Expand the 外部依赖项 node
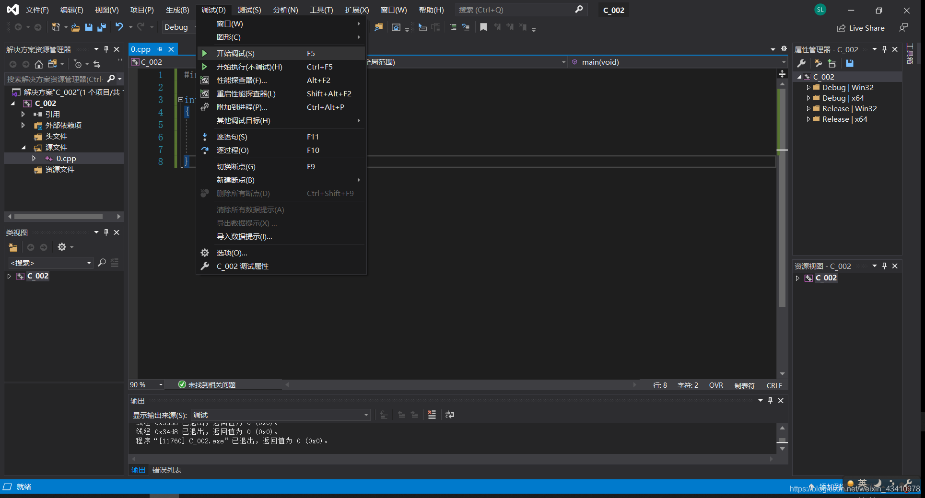This screenshot has width=925, height=498. [x=23, y=125]
